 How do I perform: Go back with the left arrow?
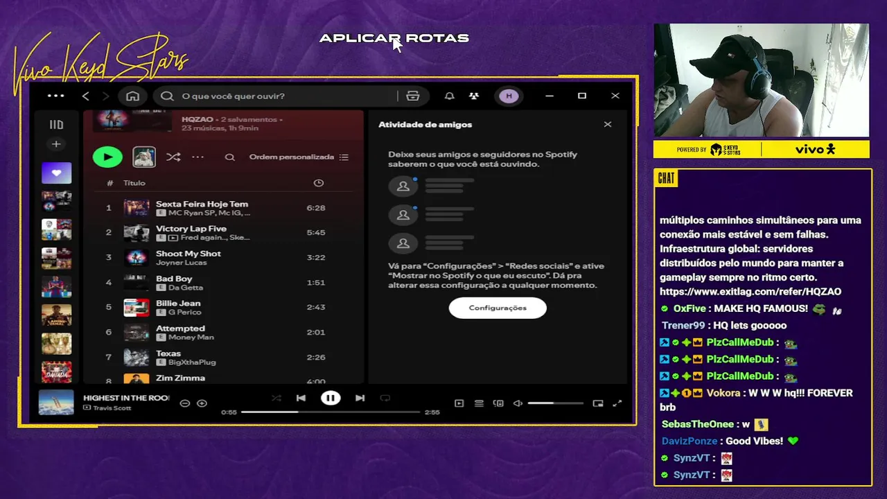point(86,96)
